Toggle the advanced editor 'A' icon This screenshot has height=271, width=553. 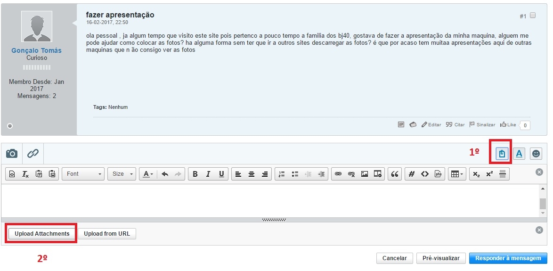click(519, 154)
